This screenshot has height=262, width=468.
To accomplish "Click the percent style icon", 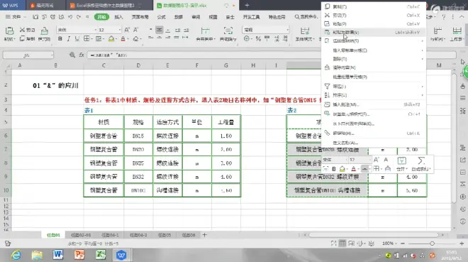I will click(x=258, y=38).
